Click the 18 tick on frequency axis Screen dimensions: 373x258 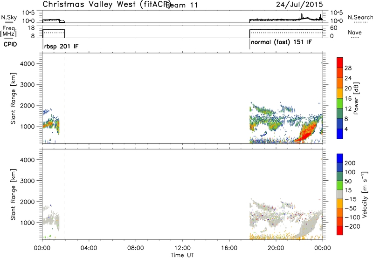click(x=31, y=28)
